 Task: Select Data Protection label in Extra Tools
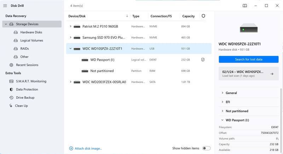27,89
